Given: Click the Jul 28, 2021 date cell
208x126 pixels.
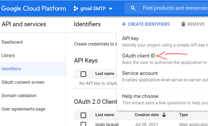Looking at the screenshot, I should click(x=146, y=124).
